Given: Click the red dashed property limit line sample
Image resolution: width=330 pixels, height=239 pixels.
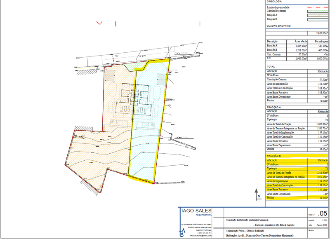Looking at the screenshot, I should click(318, 7).
